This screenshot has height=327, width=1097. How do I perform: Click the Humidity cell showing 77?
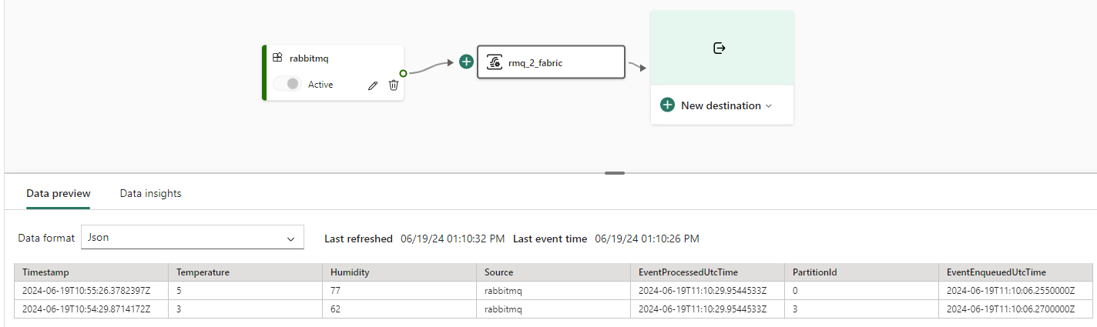(x=336, y=291)
